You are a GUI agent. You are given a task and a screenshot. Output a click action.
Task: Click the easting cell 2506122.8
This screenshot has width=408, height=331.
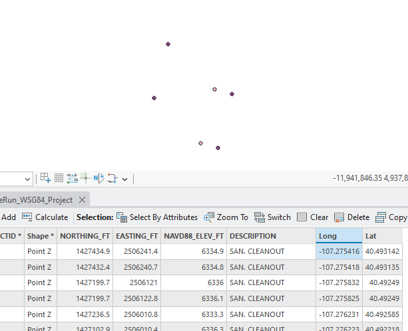[137, 298]
